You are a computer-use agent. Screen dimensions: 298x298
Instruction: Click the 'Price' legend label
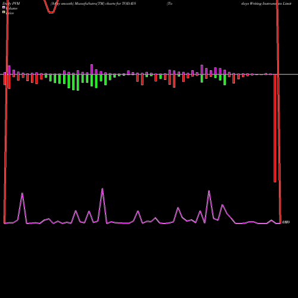click(x=10, y=13)
